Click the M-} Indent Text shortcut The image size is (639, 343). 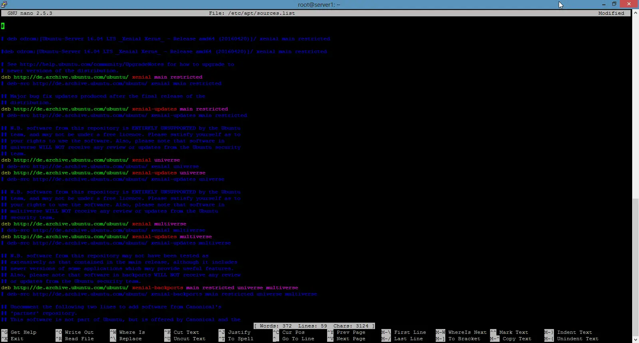coord(568,332)
